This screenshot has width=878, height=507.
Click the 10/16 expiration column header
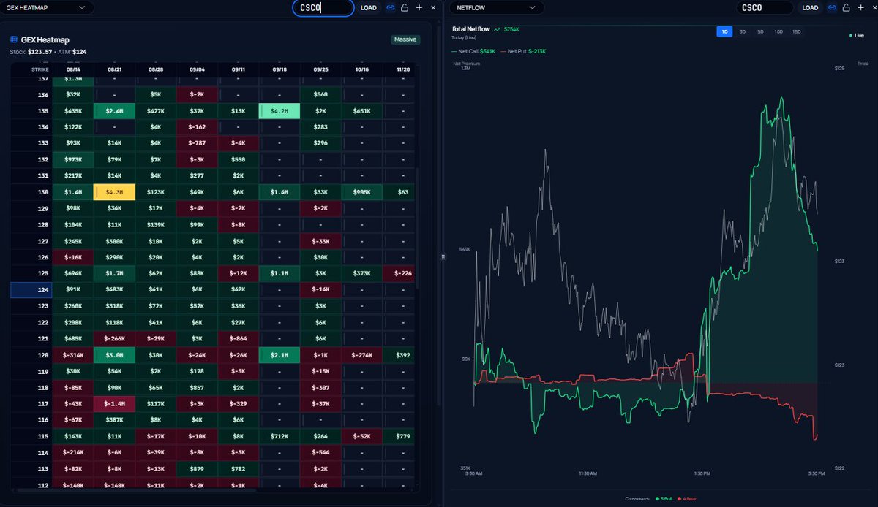pyautogui.click(x=361, y=69)
